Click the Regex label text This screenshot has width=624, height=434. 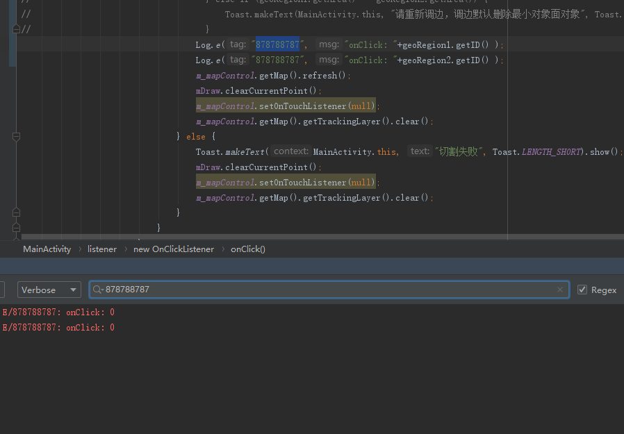coord(604,290)
